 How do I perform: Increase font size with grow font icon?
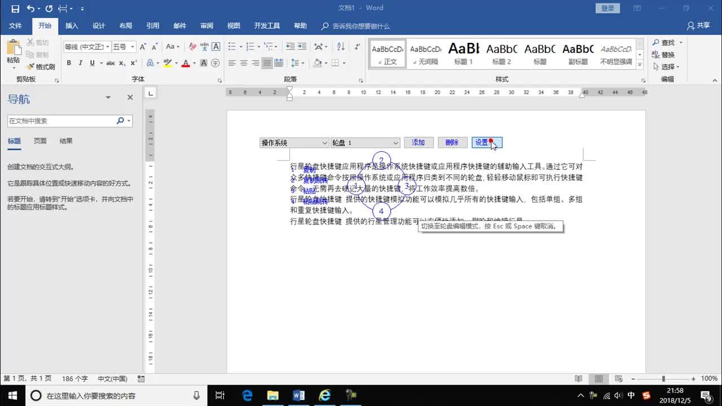click(x=143, y=47)
